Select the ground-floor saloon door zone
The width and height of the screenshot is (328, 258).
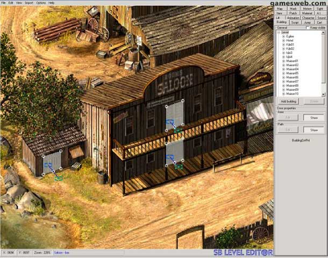[x=175, y=152]
